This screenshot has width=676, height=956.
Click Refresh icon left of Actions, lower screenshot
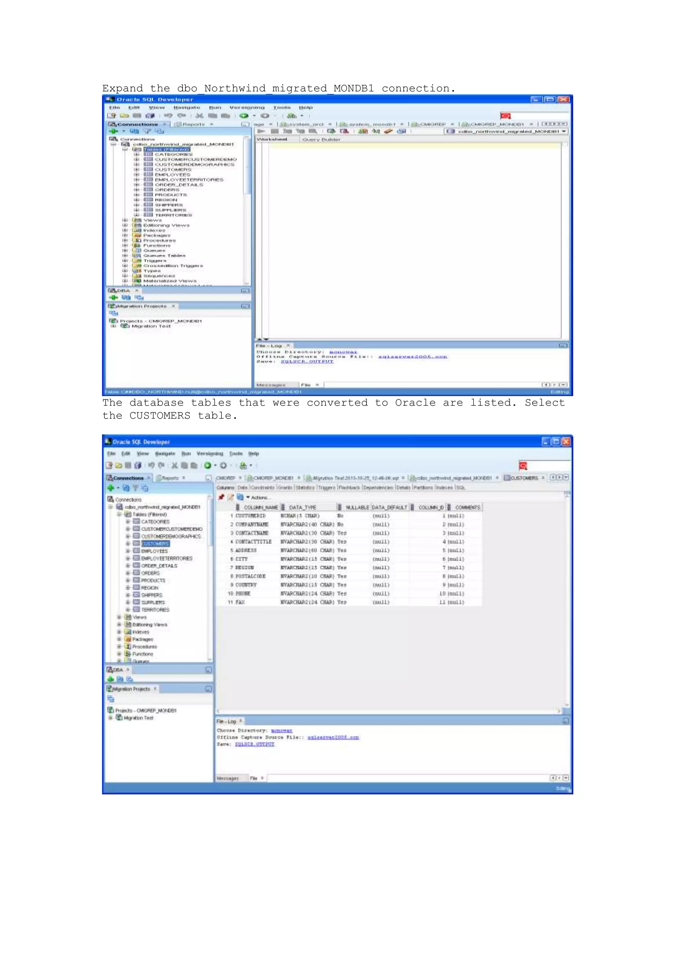point(240,497)
